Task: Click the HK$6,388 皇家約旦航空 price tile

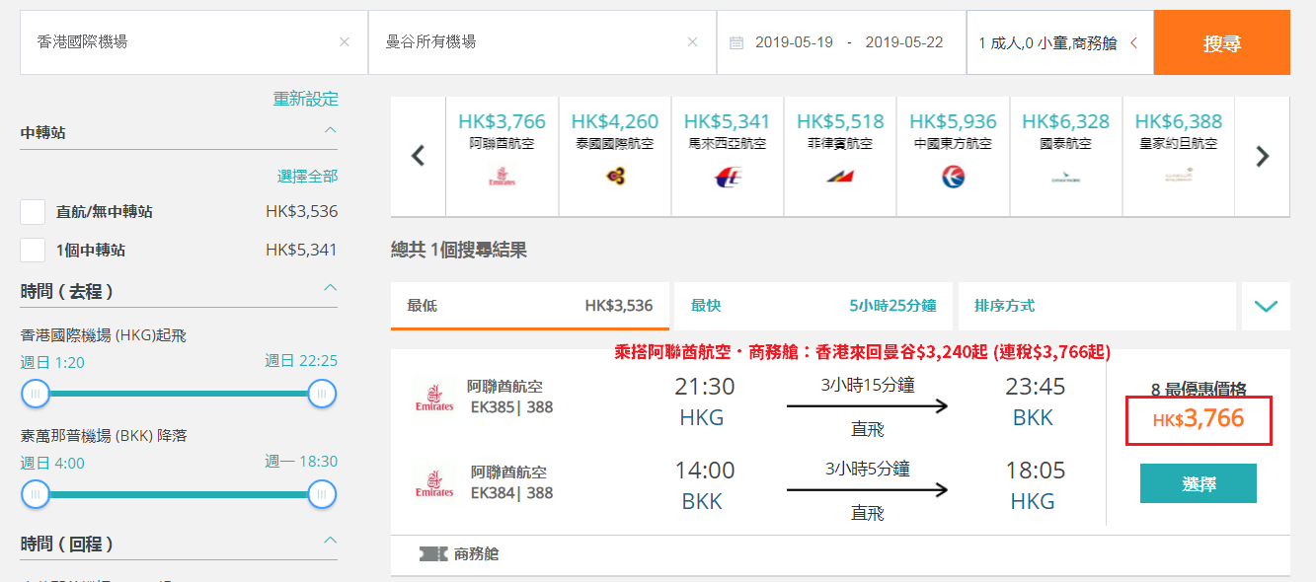Action: [1178, 156]
